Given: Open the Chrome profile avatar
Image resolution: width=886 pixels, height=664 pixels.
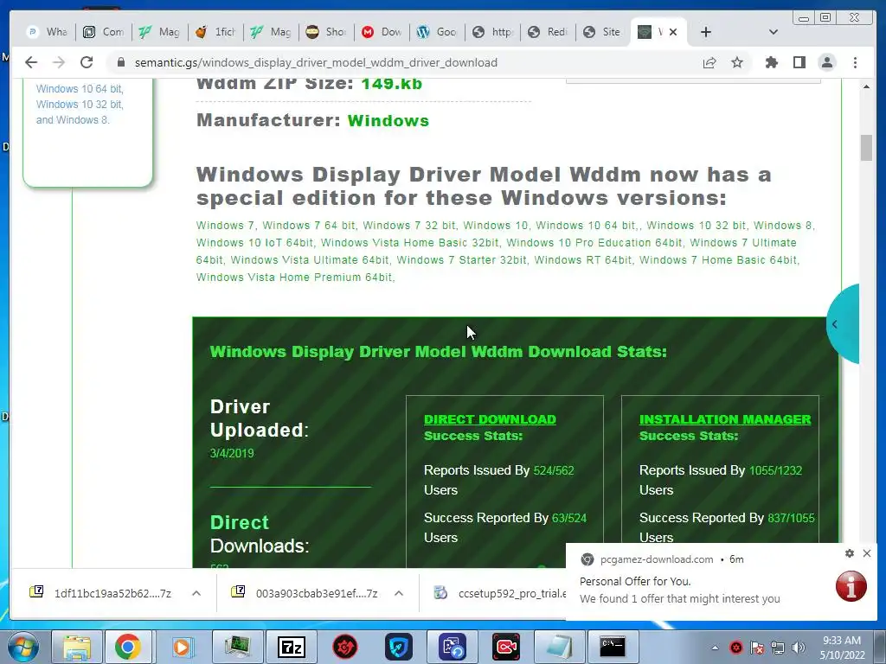Looking at the screenshot, I should pos(826,62).
